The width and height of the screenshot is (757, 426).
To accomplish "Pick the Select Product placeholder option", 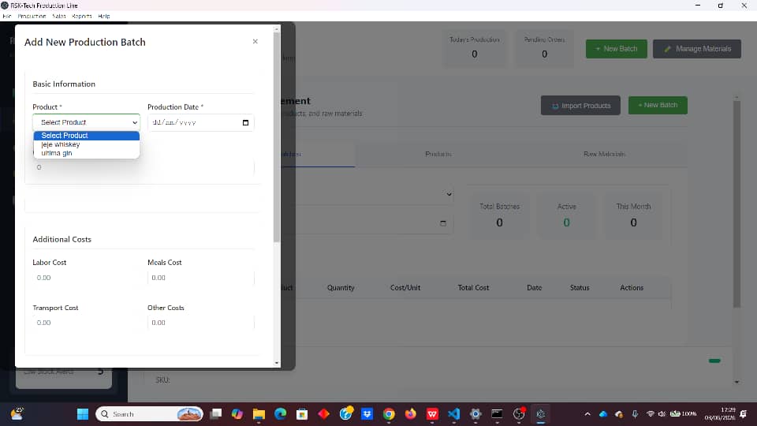I will (x=87, y=136).
